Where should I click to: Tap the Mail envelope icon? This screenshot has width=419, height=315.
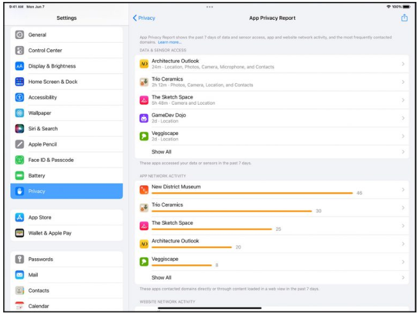pyautogui.click(x=20, y=275)
